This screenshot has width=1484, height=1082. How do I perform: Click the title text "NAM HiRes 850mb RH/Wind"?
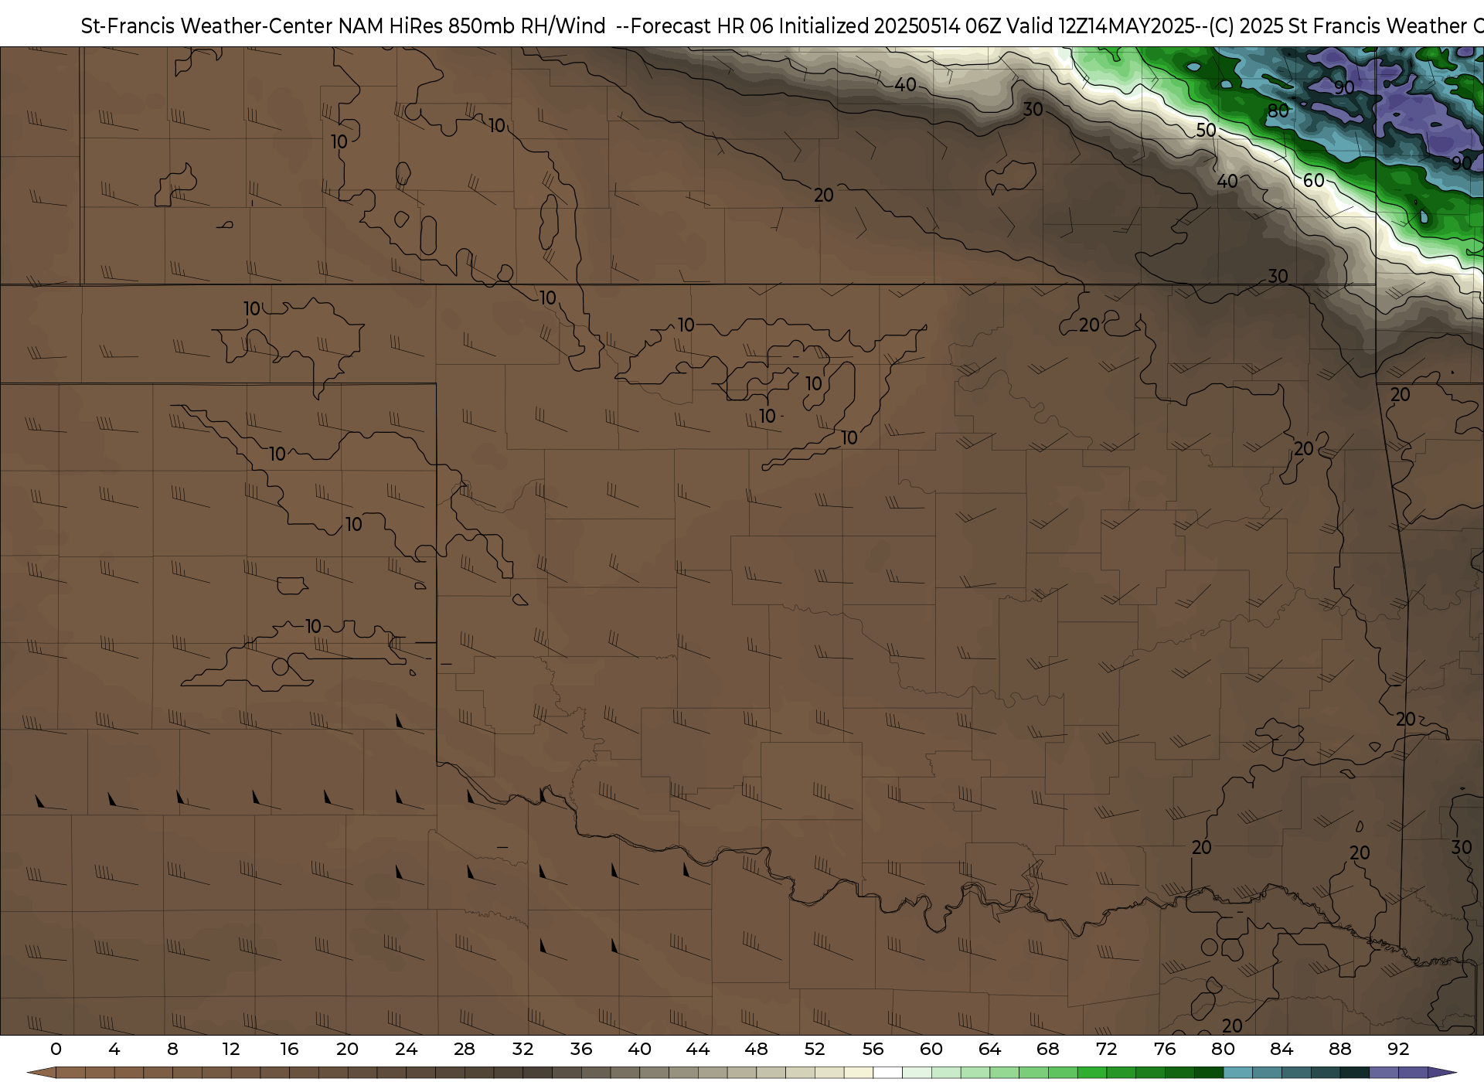click(472, 26)
